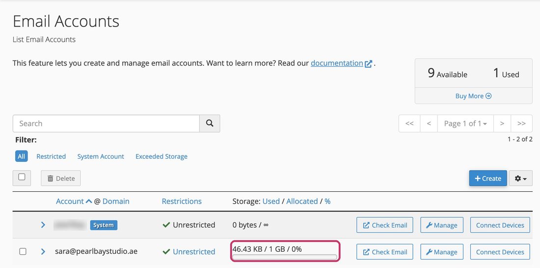Click the Buy More link
This screenshot has width=540, height=268.
pyautogui.click(x=473, y=96)
